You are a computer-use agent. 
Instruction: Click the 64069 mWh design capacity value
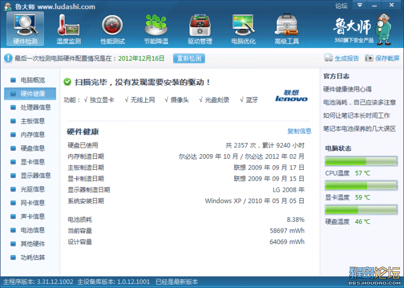point(287,242)
